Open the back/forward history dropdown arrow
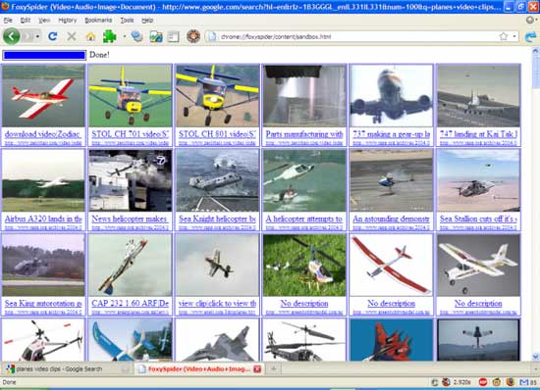The image size is (540, 390). 37,36
